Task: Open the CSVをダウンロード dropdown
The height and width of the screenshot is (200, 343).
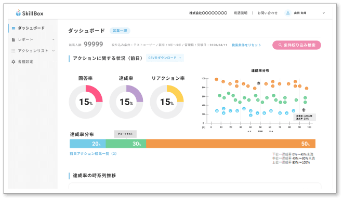Action: [165, 58]
